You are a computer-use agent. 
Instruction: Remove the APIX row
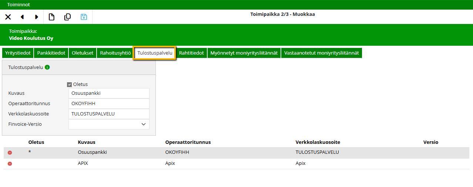point(10,164)
